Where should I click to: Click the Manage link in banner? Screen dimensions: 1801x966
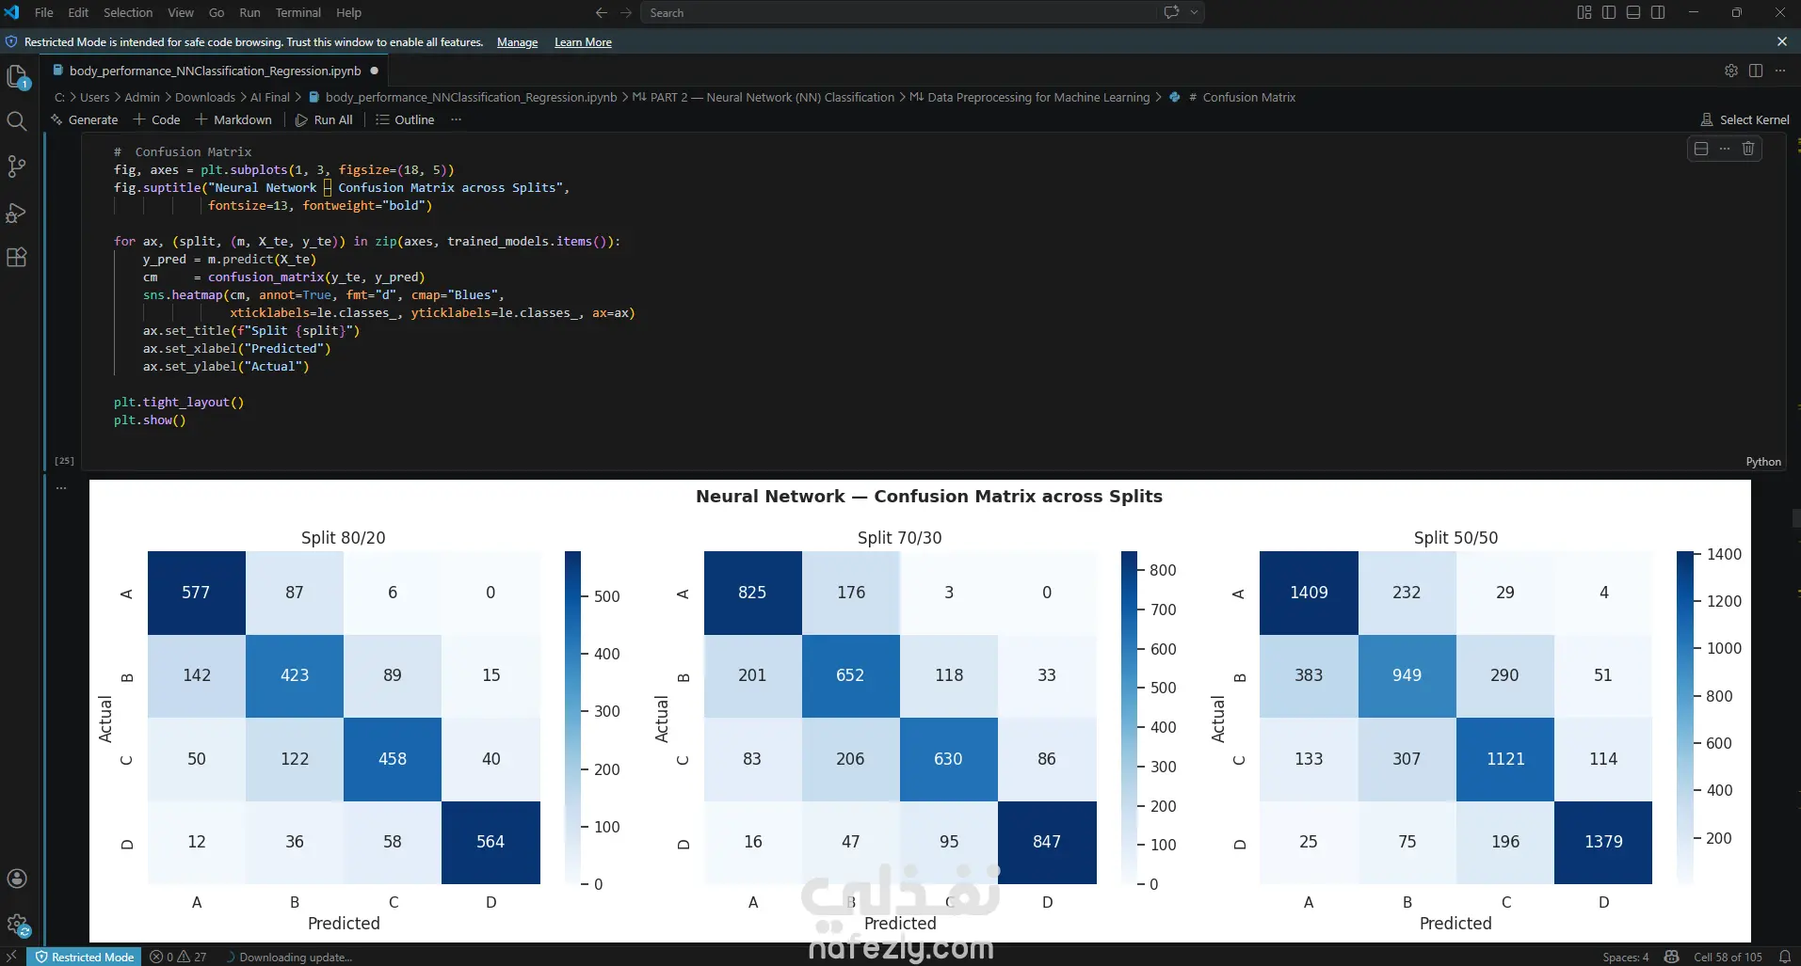click(x=517, y=42)
